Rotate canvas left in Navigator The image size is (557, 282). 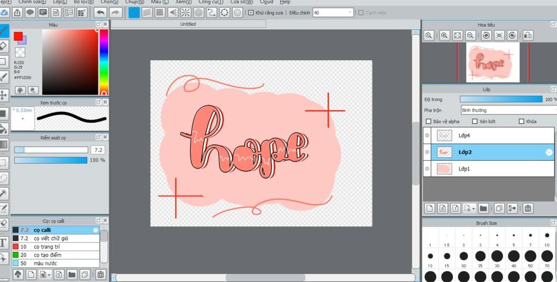tap(486, 35)
